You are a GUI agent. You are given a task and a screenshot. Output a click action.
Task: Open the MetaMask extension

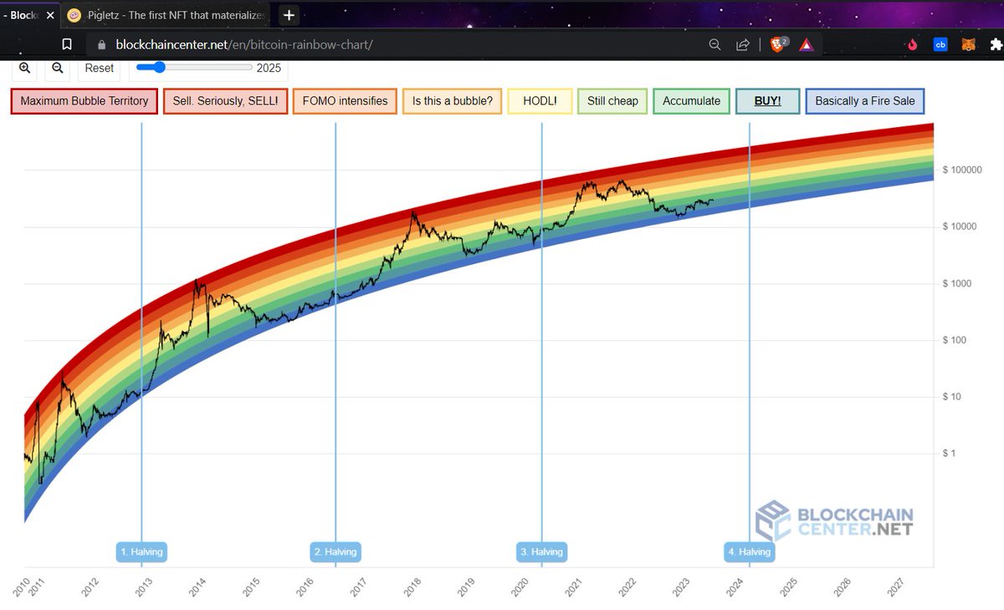click(968, 44)
